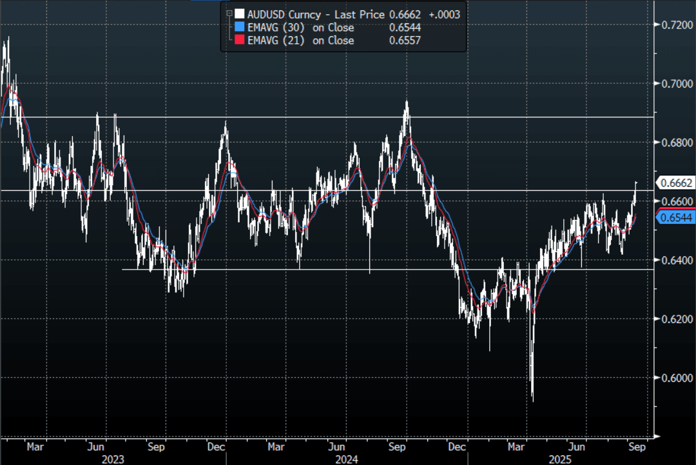Click the white 0.6662 last price tag
696x465 pixels.
pos(675,183)
